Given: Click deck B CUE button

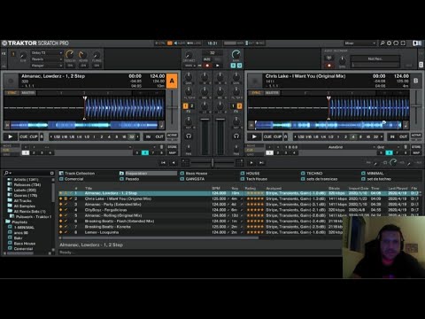Looking at the screenshot, I should pos(267,136).
